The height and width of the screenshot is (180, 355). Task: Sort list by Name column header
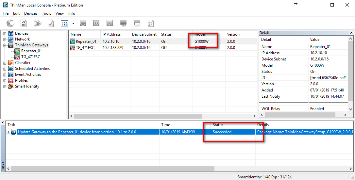[x=84, y=34]
